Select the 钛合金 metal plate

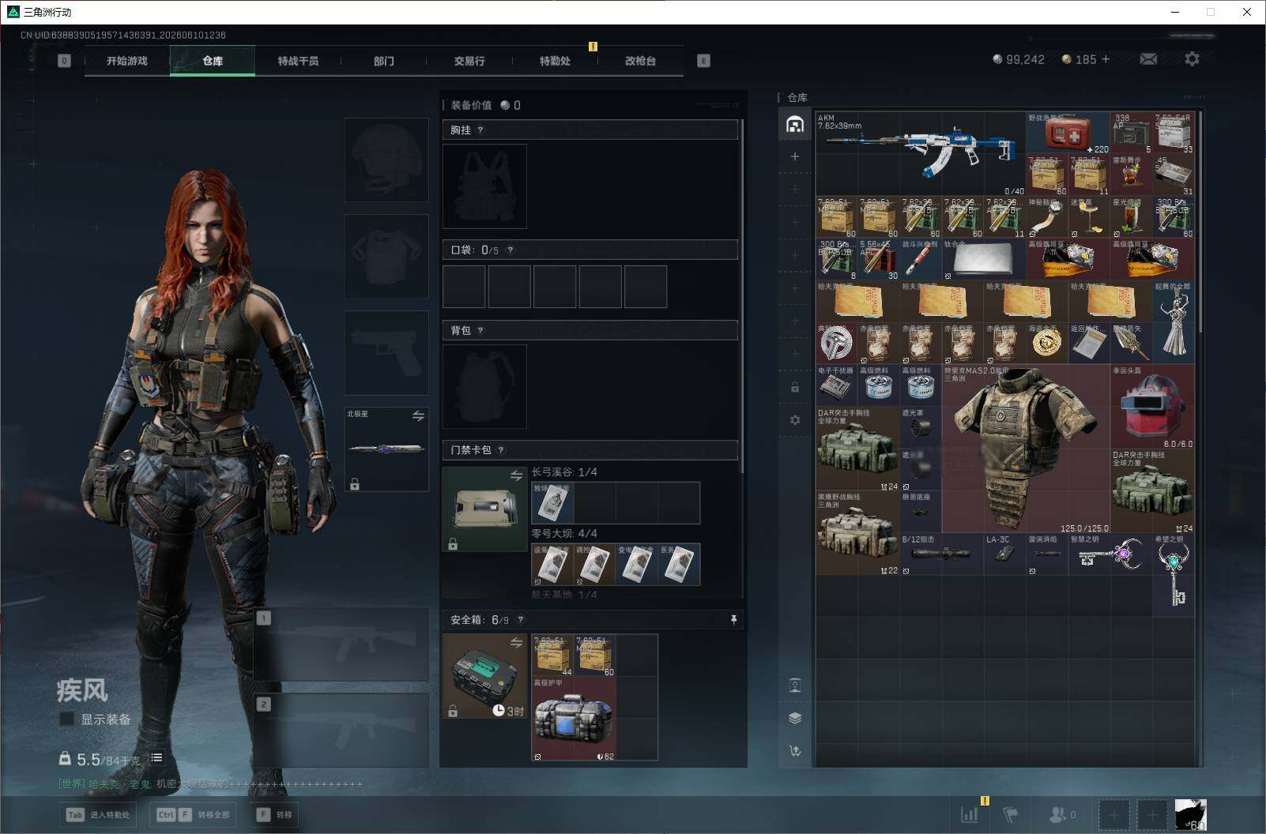coord(983,259)
